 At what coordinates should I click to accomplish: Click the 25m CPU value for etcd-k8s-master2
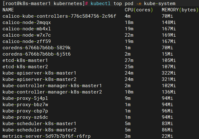click(x=129, y=67)
